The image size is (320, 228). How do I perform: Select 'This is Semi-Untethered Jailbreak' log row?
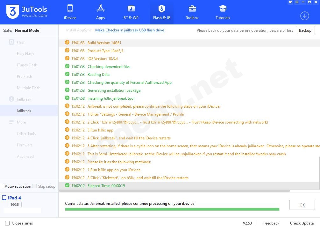click(189, 154)
